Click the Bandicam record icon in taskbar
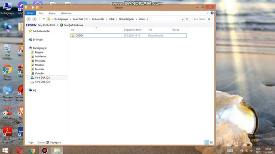The width and height of the screenshot is (275, 154). 45,150
